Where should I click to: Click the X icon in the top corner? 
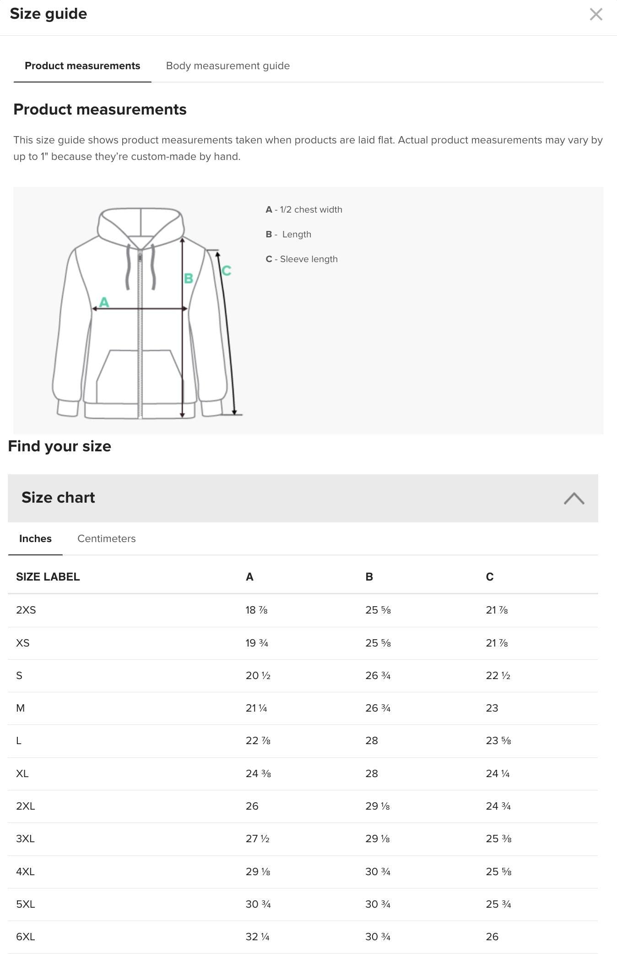coord(596,15)
